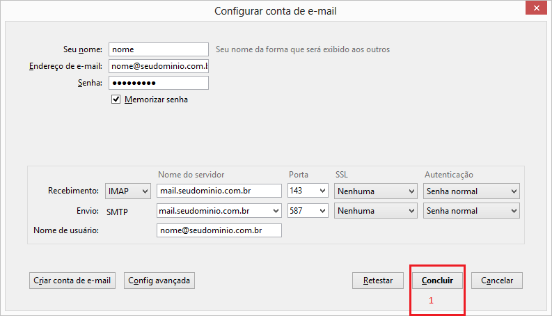Open the Envio Autenticação dropdown
Image resolution: width=552 pixels, height=316 pixels.
pyautogui.click(x=471, y=210)
